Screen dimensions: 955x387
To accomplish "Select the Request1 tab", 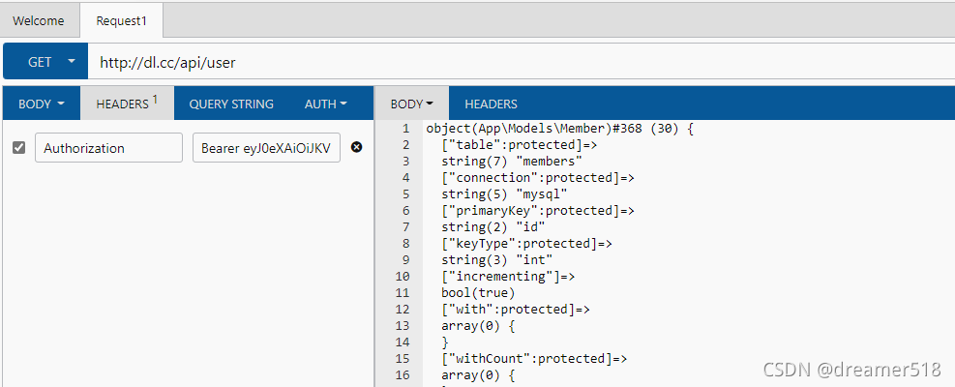I will coord(121,20).
